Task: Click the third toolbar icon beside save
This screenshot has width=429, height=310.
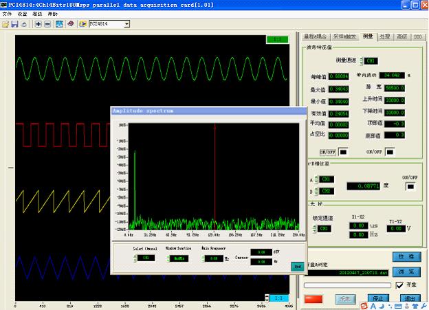Action: (x=24, y=24)
